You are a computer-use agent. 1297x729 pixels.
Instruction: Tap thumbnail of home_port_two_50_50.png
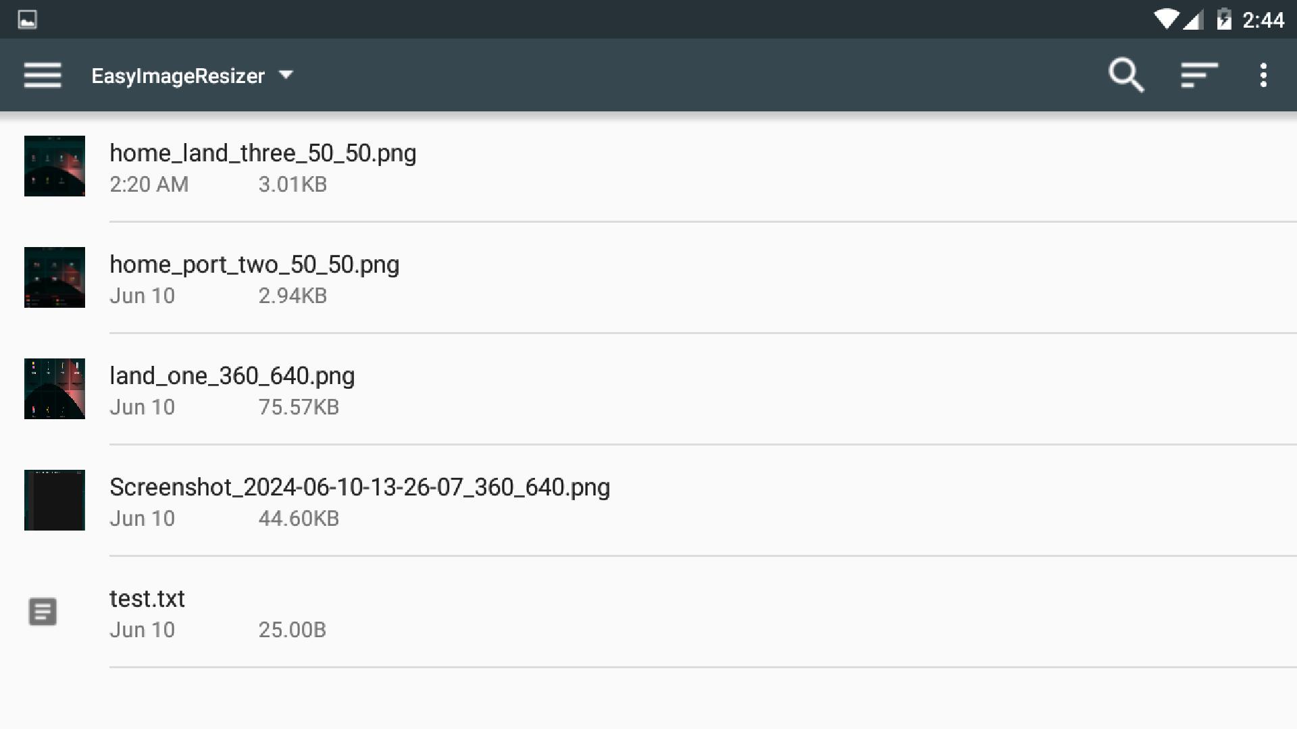pos(55,277)
